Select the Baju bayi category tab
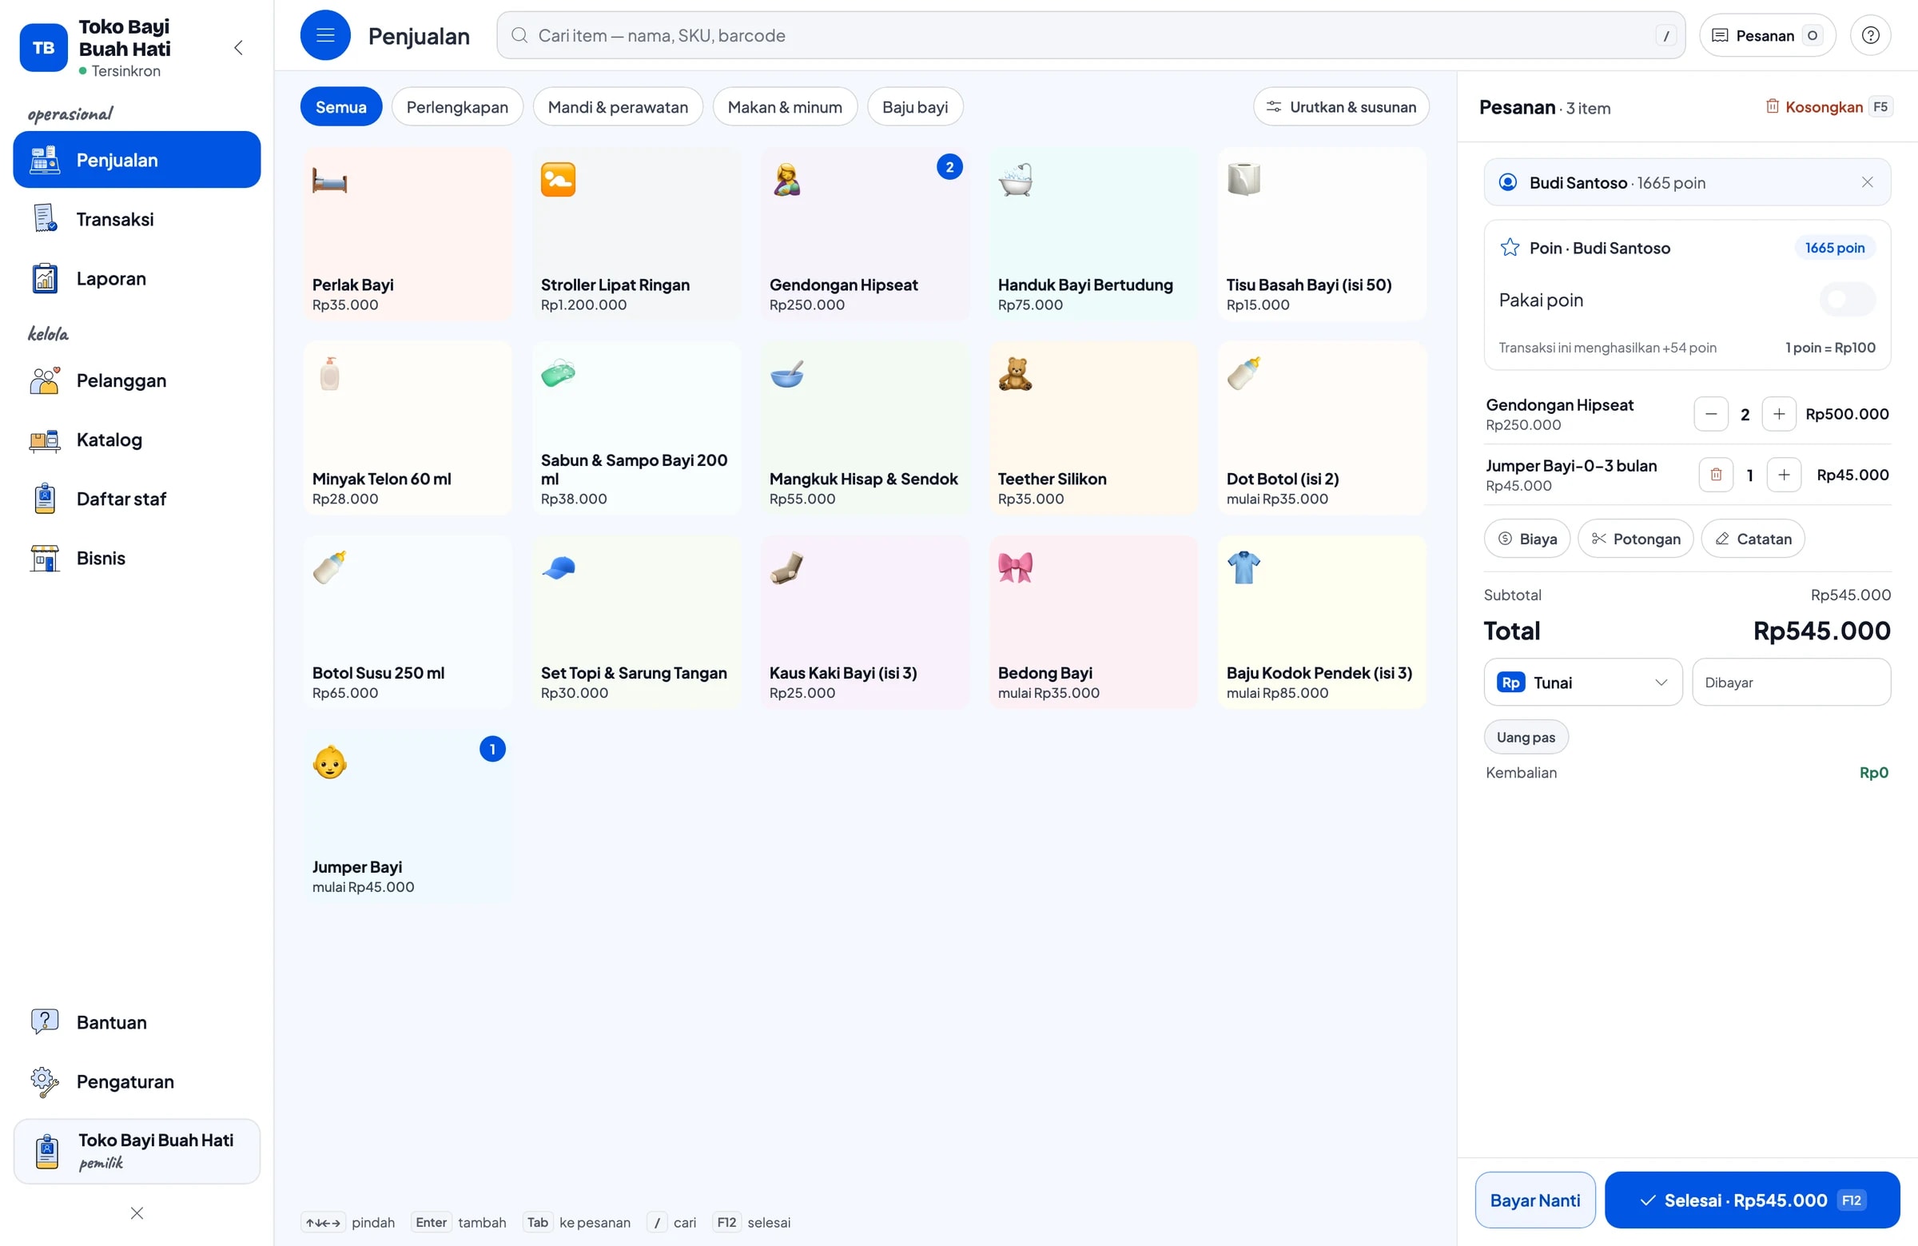Viewport: 1918px width, 1246px height. (x=915, y=106)
